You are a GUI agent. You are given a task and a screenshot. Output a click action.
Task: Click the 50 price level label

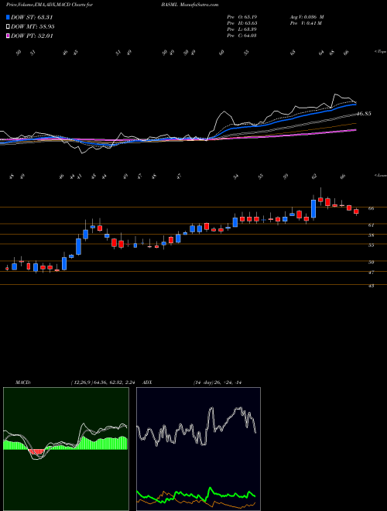coord(372,262)
